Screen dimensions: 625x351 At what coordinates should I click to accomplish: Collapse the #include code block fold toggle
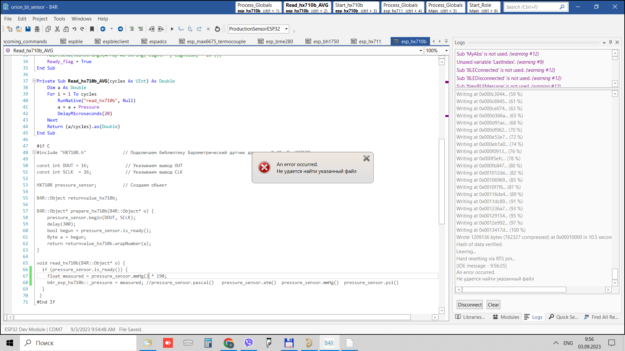(x=34, y=152)
